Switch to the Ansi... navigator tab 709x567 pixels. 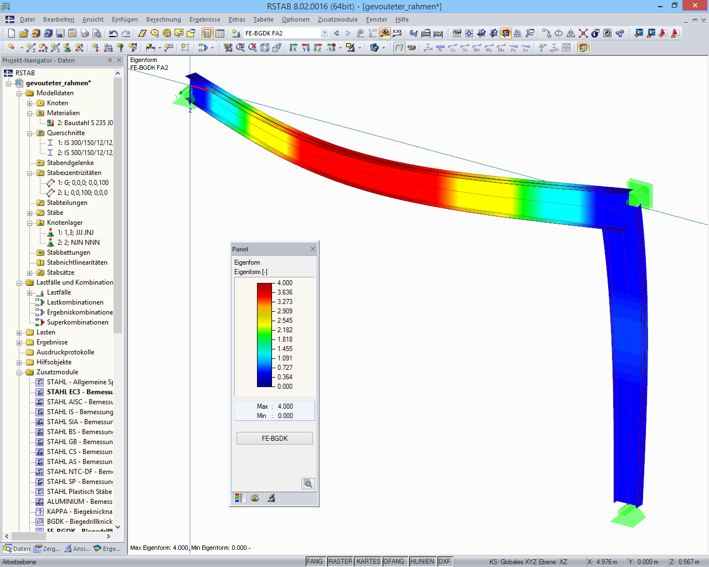77,549
